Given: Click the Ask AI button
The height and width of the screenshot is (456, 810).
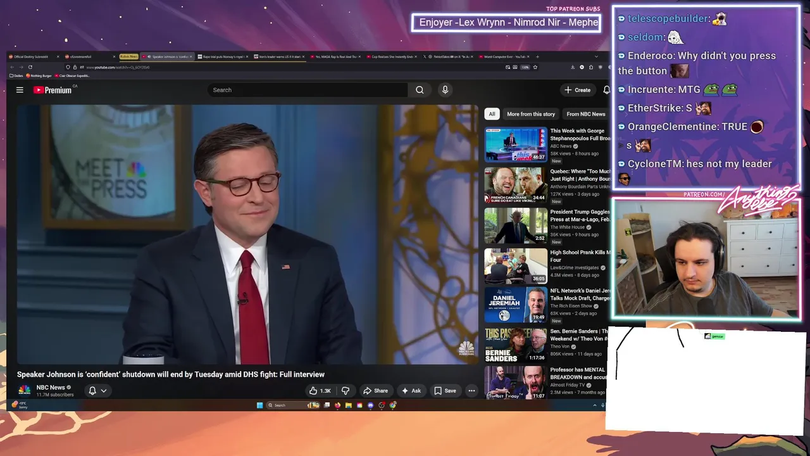Looking at the screenshot, I should [411, 391].
